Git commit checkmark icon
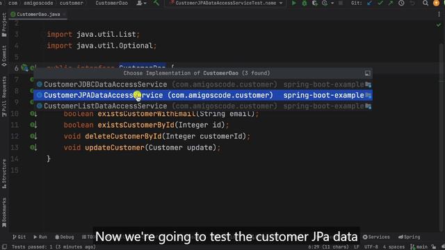This screenshot has height=250, width=445. [x=380, y=3]
